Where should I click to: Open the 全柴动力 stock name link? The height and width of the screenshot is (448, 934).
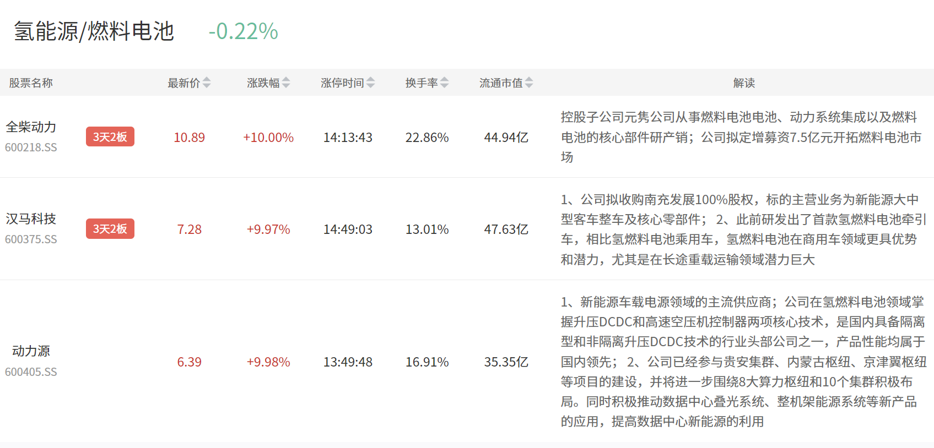pos(31,127)
